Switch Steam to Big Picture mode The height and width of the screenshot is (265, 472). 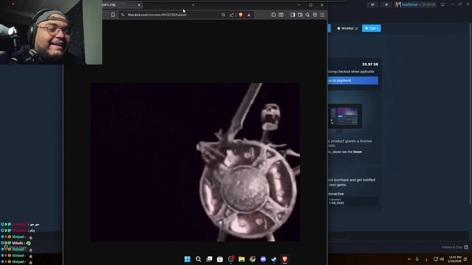coord(442,4)
